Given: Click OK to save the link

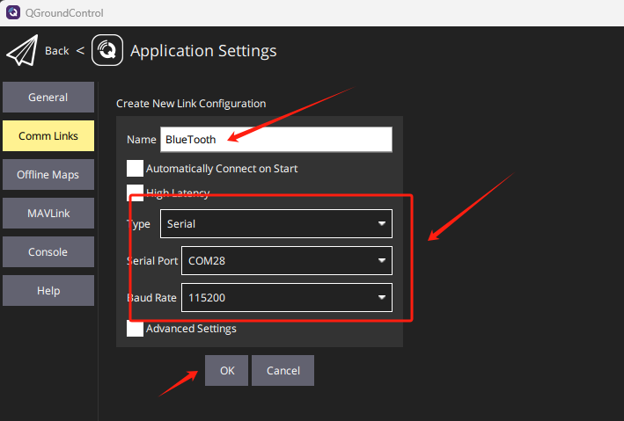Looking at the screenshot, I should coord(227,371).
